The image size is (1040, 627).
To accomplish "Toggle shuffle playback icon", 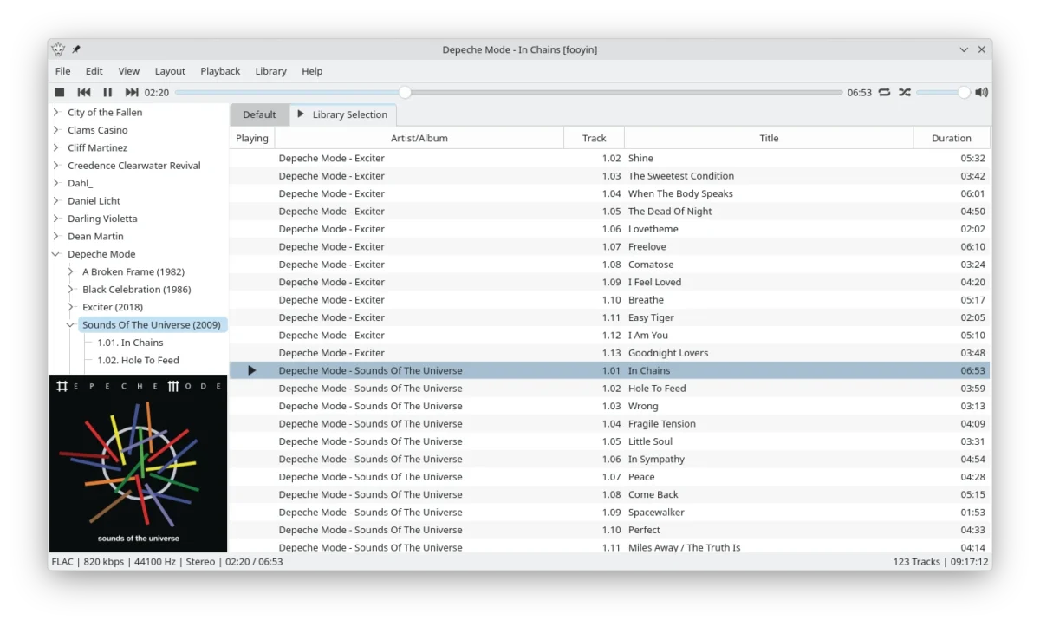I will (905, 92).
